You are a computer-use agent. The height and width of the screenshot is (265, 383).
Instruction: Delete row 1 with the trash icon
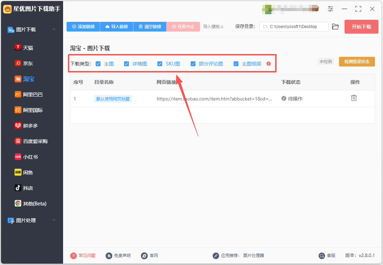(x=354, y=98)
